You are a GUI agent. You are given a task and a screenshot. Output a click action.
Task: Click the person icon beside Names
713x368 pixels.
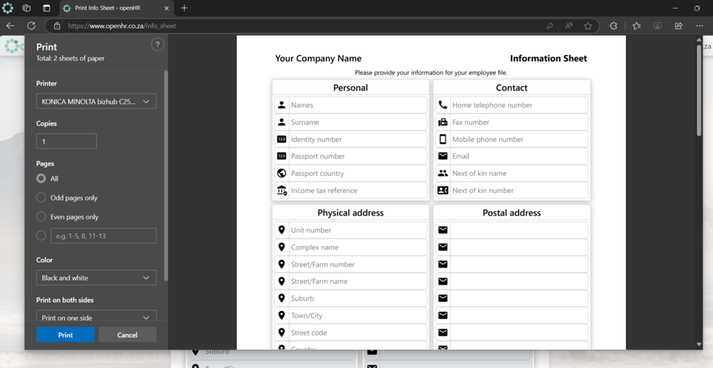coord(281,105)
